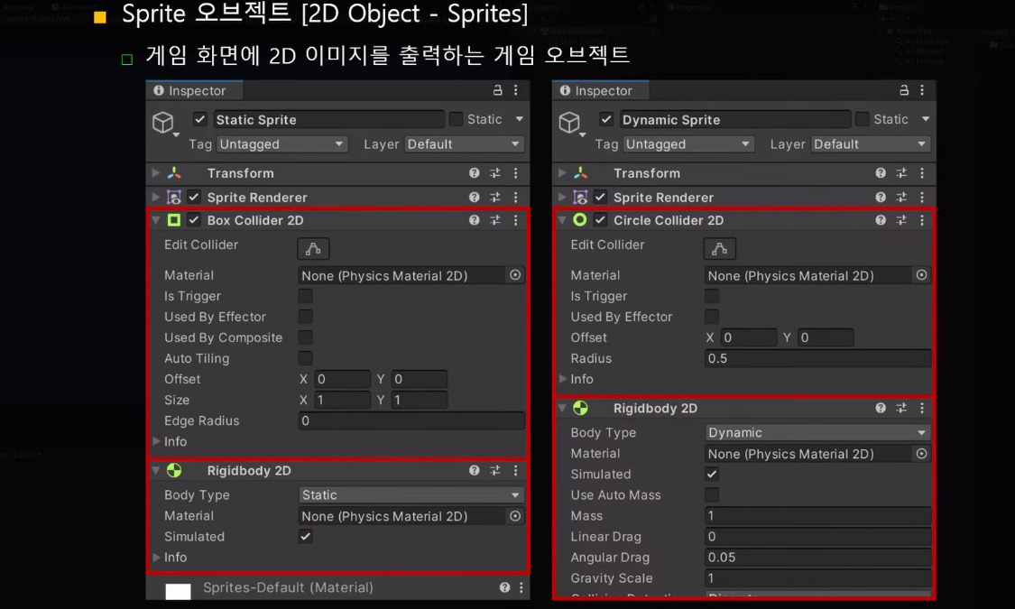The height and width of the screenshot is (609, 1015).
Task: Collapse the Box Collider 2D component
Action: tap(155, 220)
